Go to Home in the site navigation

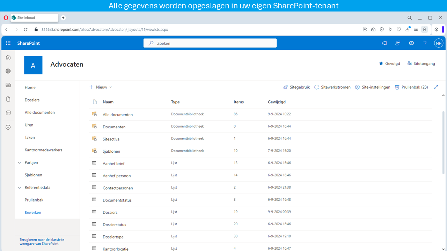tap(30, 88)
